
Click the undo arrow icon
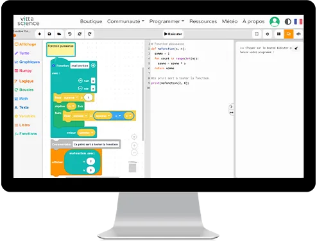(69, 34)
